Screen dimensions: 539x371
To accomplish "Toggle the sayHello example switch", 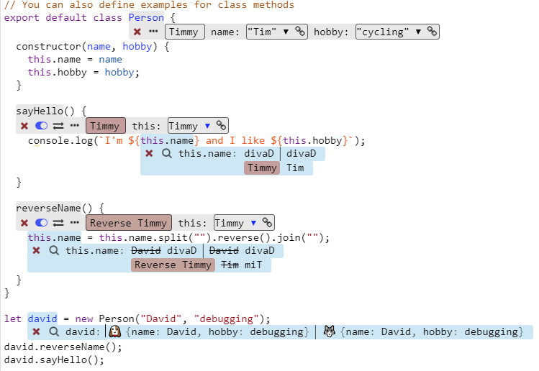I will [x=41, y=126].
